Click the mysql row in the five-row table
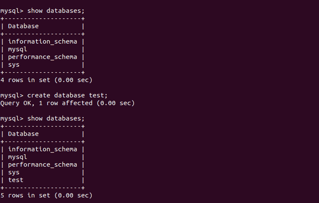The width and height of the screenshot is (319, 203). pos(18,157)
